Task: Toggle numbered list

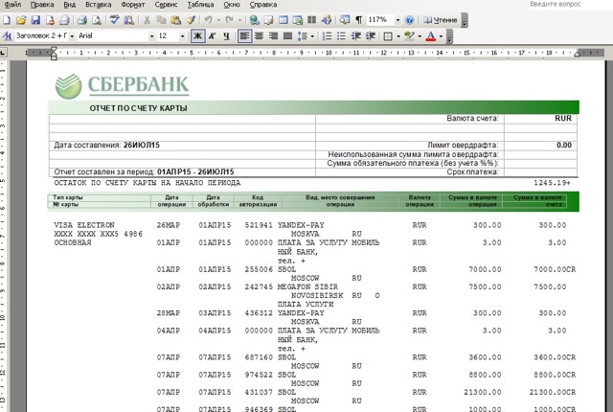Action: (x=327, y=36)
